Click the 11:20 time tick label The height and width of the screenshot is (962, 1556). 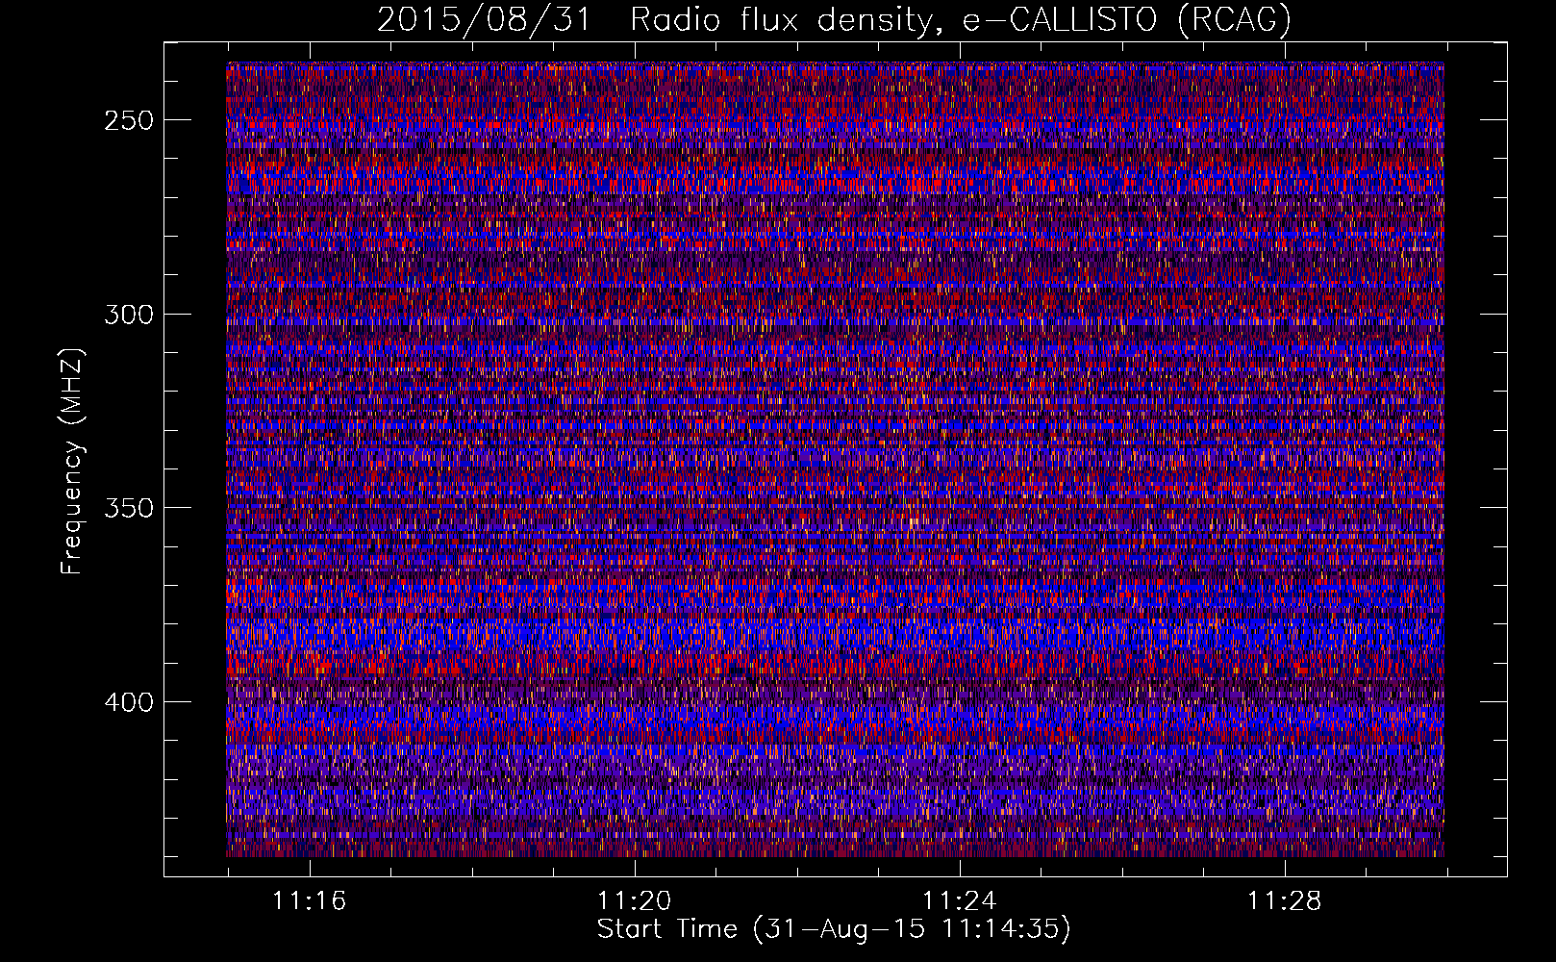pos(634,901)
